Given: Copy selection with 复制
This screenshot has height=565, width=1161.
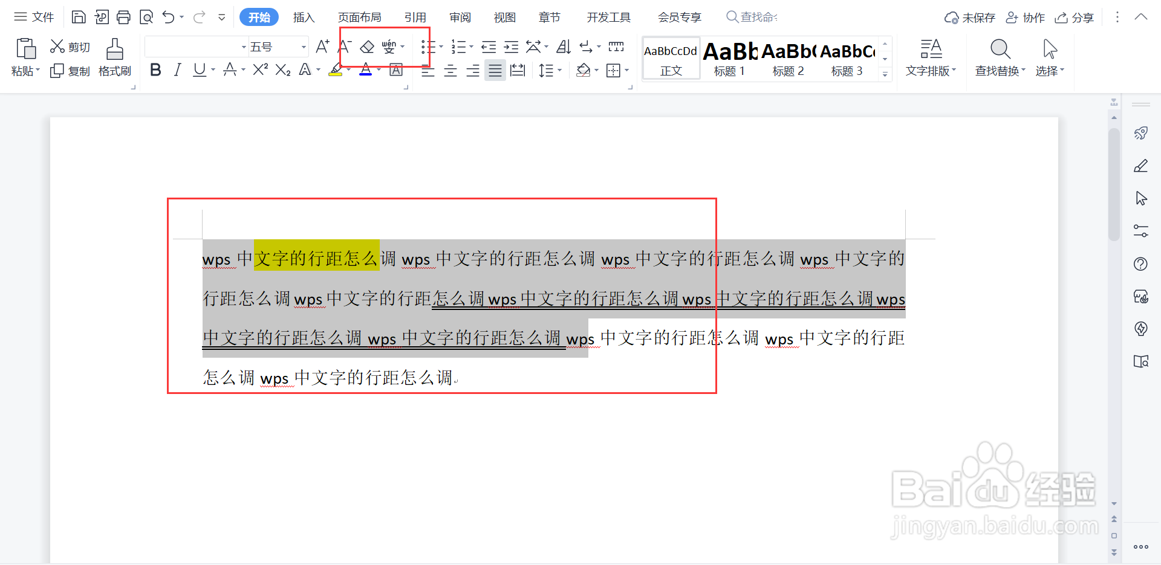Looking at the screenshot, I should 70,71.
